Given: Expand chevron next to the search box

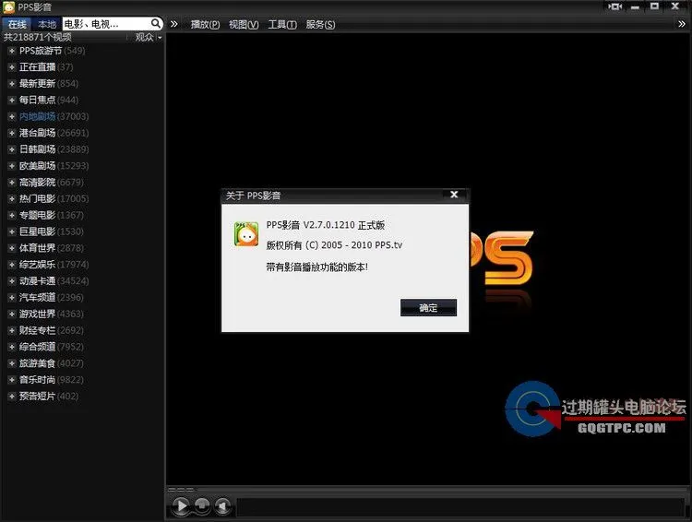Looking at the screenshot, I should [x=173, y=24].
